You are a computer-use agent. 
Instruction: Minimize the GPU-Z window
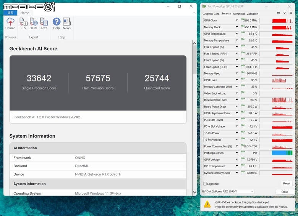tap(266, 6)
